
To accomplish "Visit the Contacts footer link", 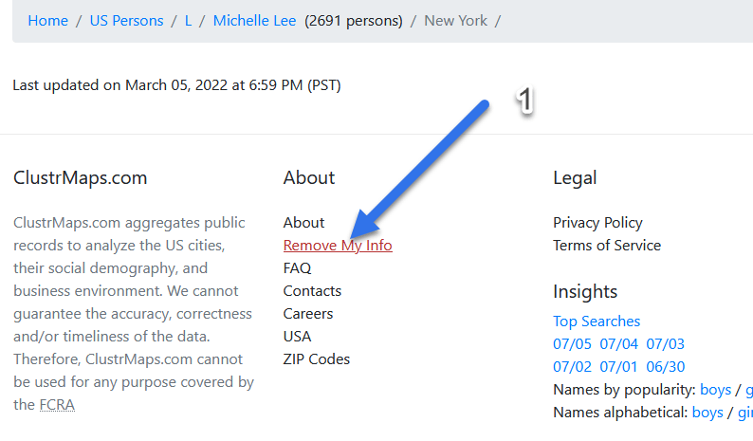I will tap(312, 290).
